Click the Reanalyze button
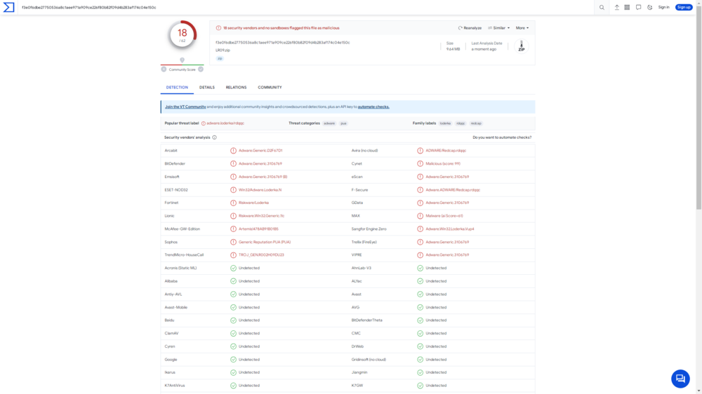 470,28
